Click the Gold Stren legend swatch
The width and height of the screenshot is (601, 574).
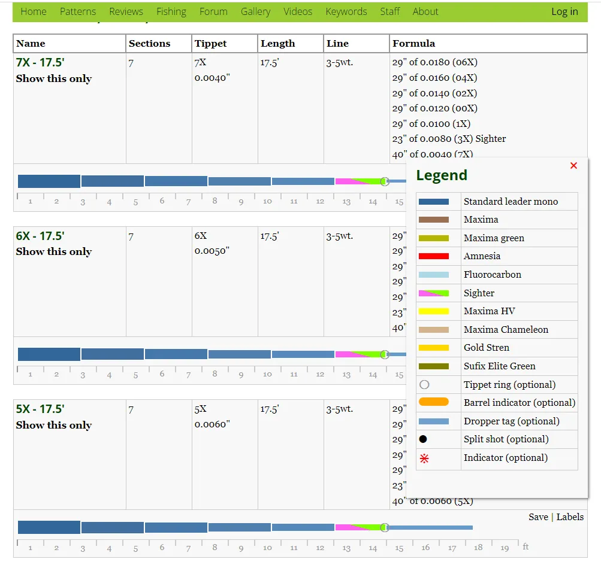tap(433, 348)
